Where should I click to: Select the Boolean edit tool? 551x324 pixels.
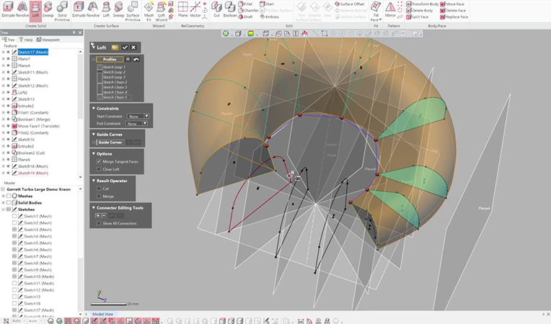(230, 9)
